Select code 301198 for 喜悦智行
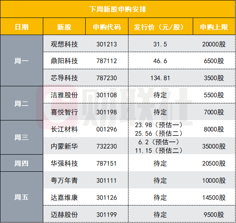 pos(107,112)
